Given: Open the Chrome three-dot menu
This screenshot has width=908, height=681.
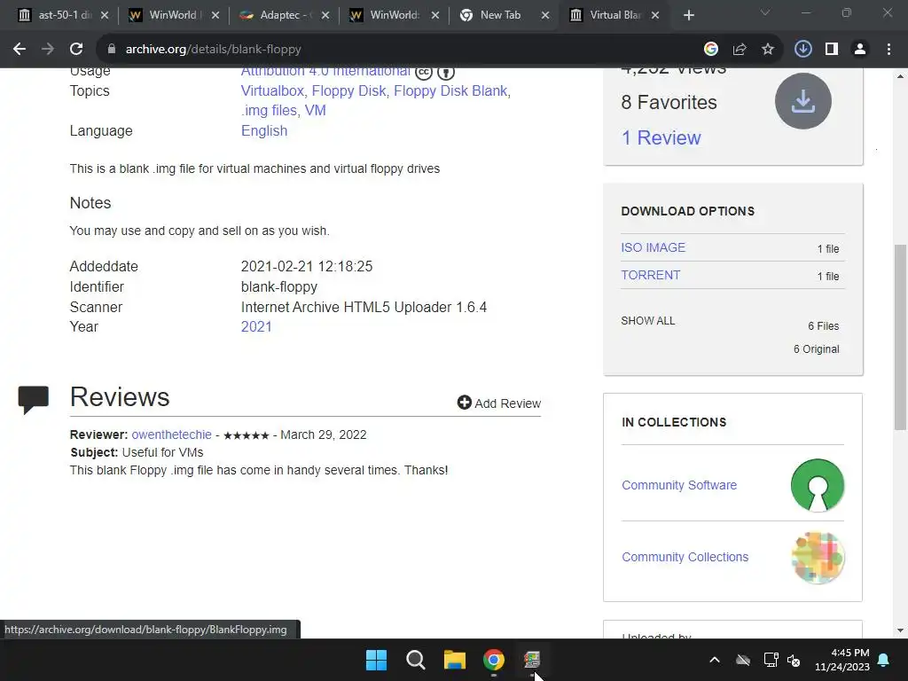Looking at the screenshot, I should (x=888, y=50).
